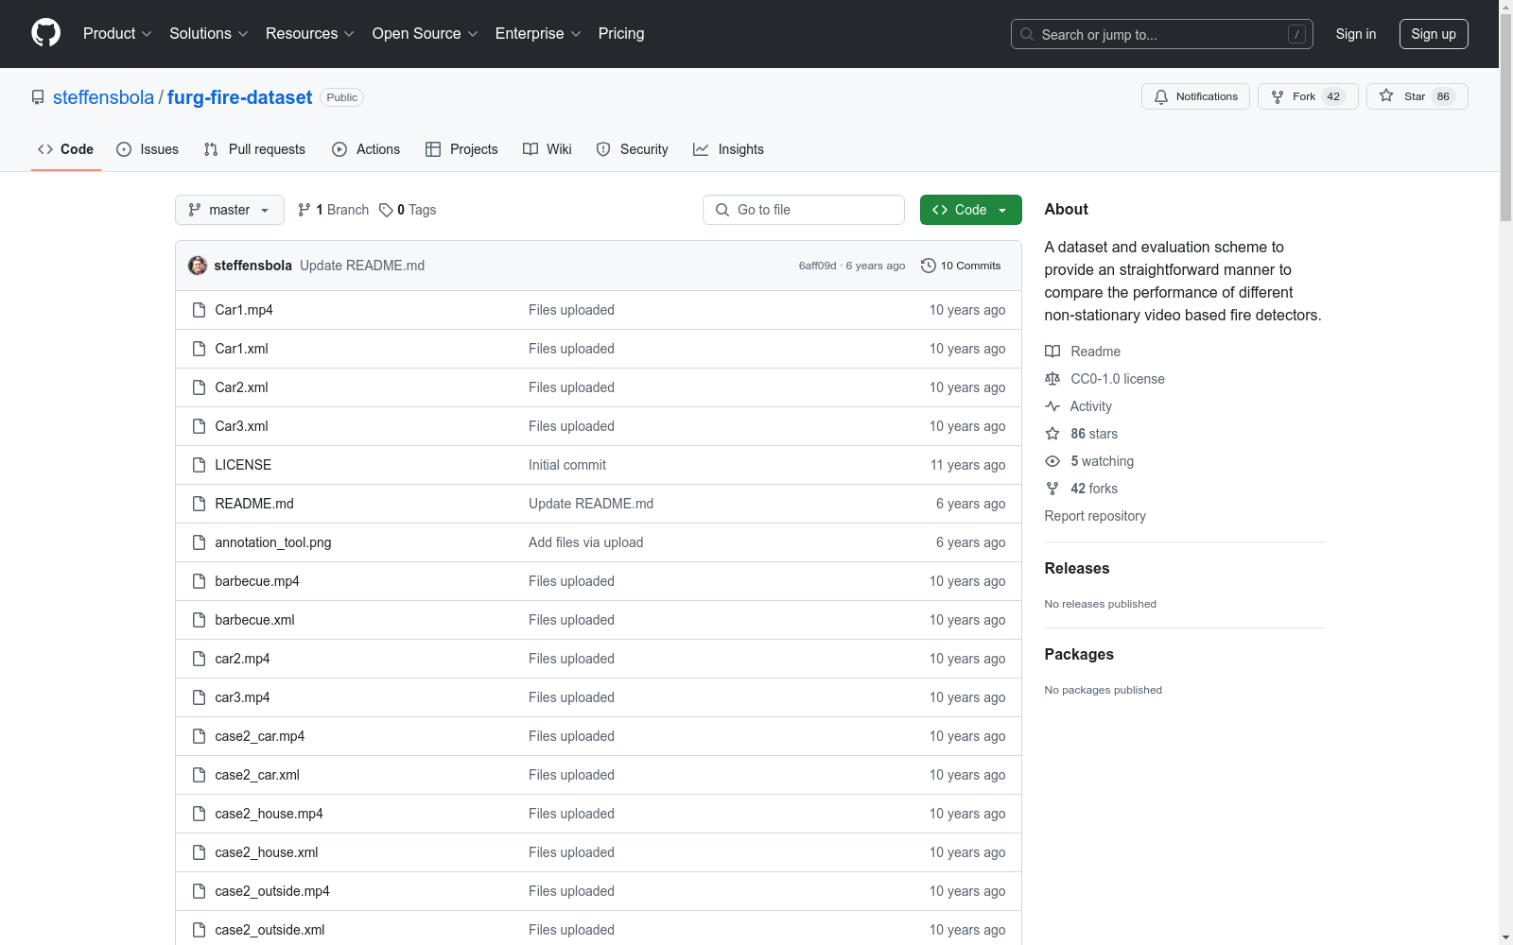
Task: Click the page vertical scrollbar thumb
Action: 1505,118
